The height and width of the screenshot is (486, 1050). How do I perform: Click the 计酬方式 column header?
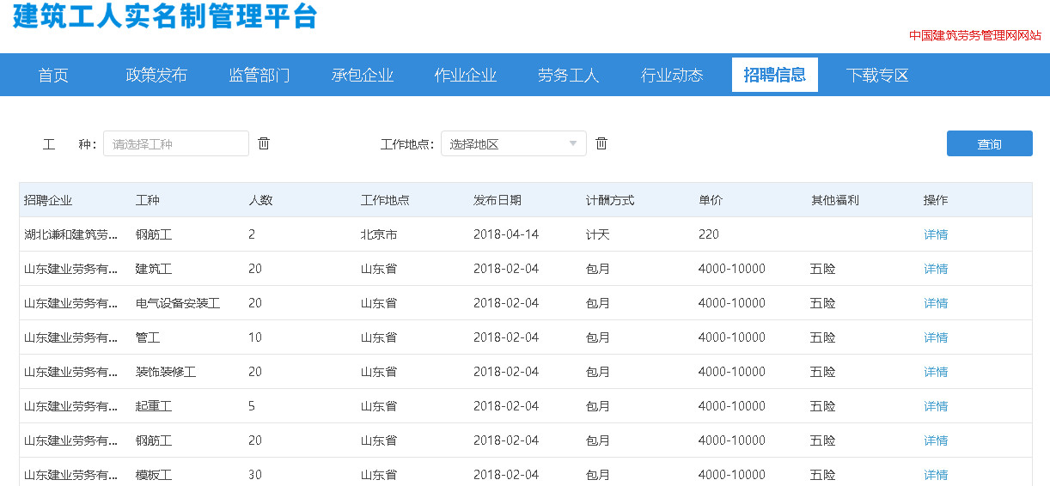click(610, 200)
